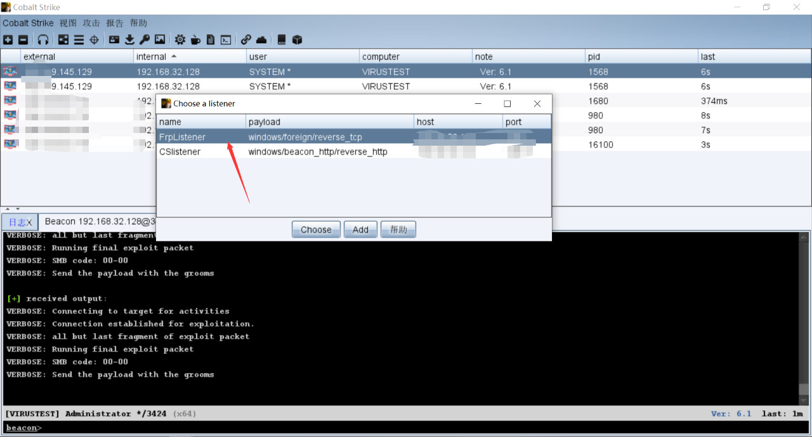Viewport: 812px width, 437px height.
Task: Open the 帮助 menu in menu bar
Action: coord(138,23)
